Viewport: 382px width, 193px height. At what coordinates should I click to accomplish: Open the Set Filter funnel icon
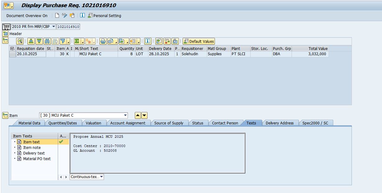[x=63, y=41]
